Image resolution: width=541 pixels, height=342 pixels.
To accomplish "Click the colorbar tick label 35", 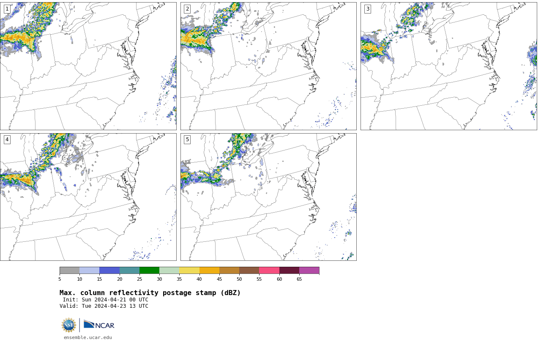I will [x=179, y=279].
